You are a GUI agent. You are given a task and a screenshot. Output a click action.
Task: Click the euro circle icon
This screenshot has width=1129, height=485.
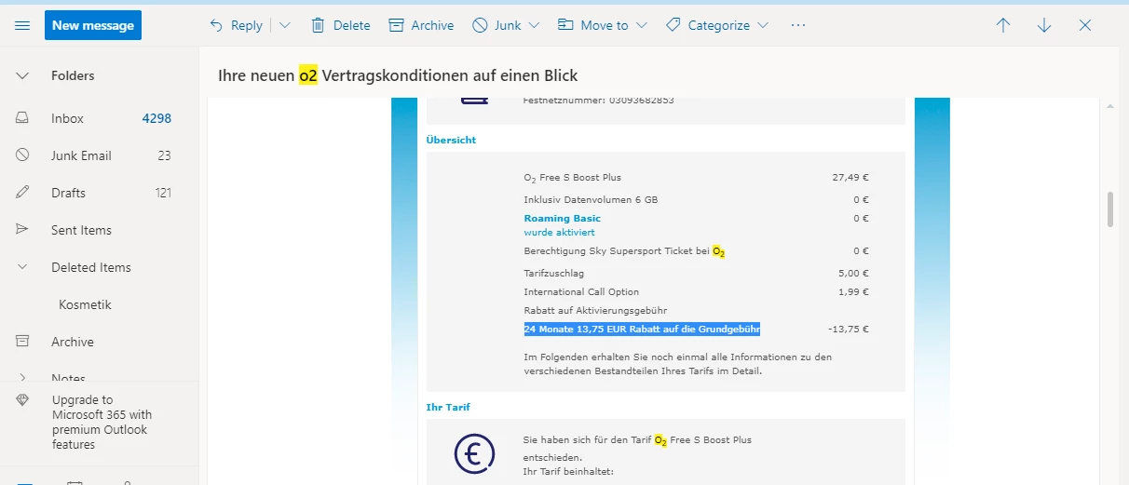474,453
